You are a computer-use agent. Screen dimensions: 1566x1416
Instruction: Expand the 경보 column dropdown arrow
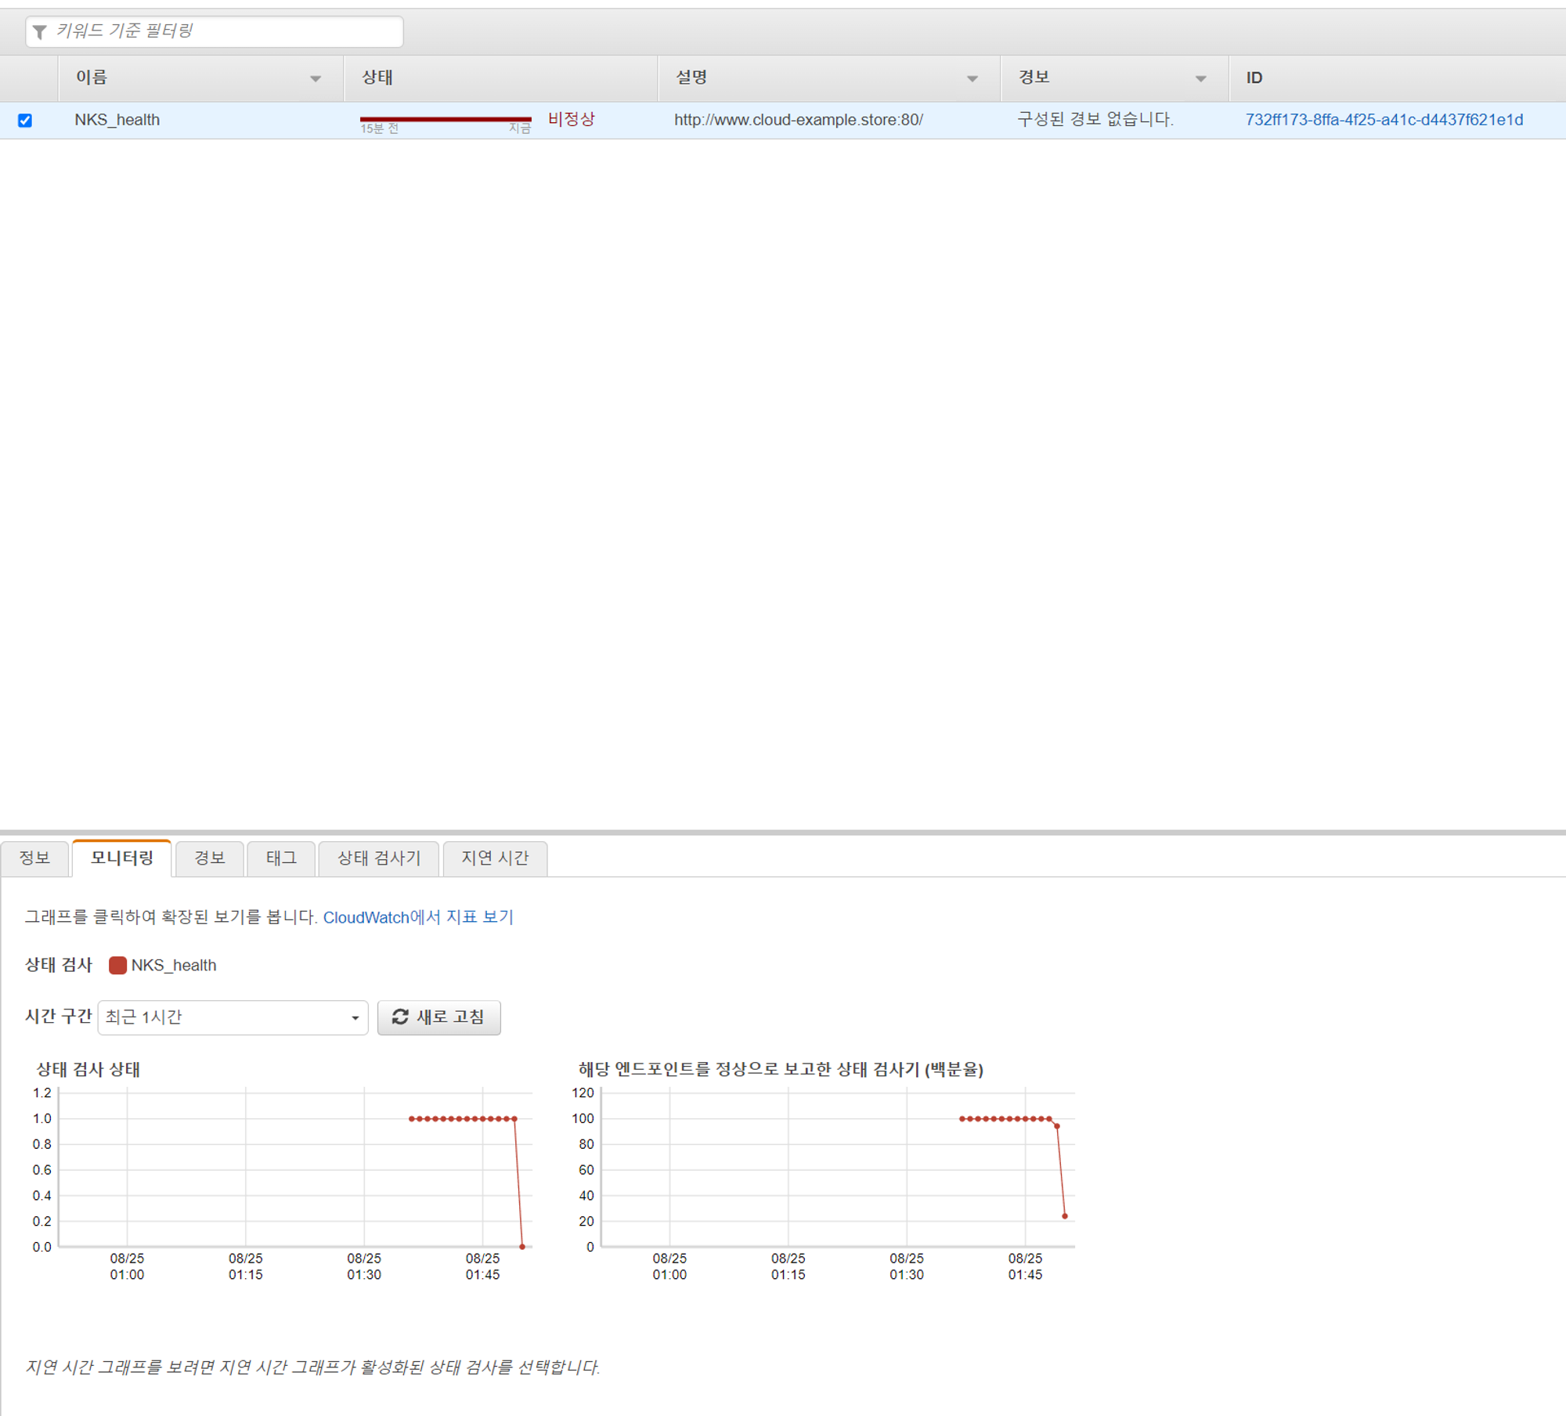pos(1200,78)
